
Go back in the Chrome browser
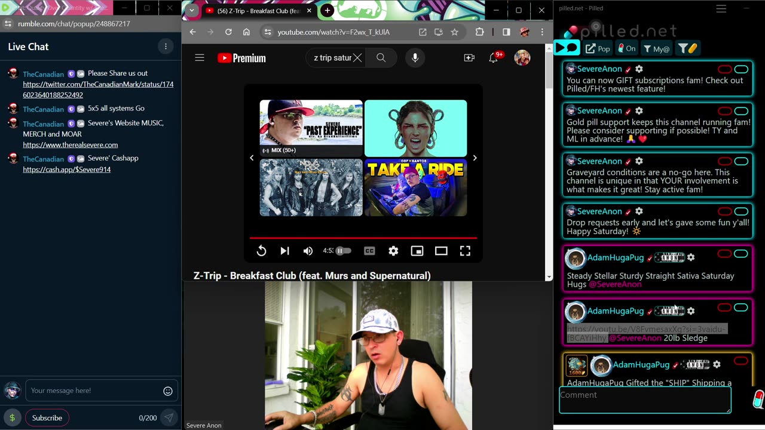[x=192, y=32]
